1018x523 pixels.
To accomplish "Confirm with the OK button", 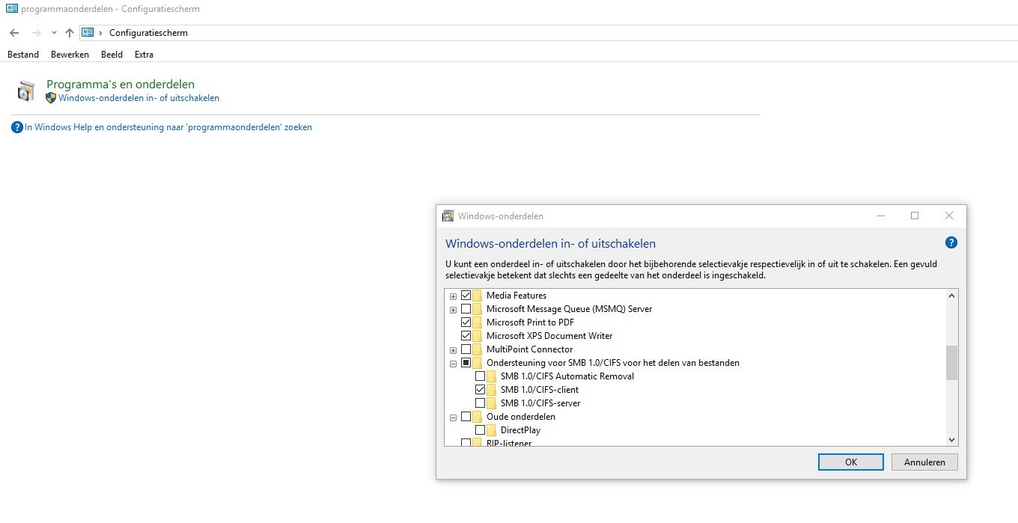I will [851, 462].
